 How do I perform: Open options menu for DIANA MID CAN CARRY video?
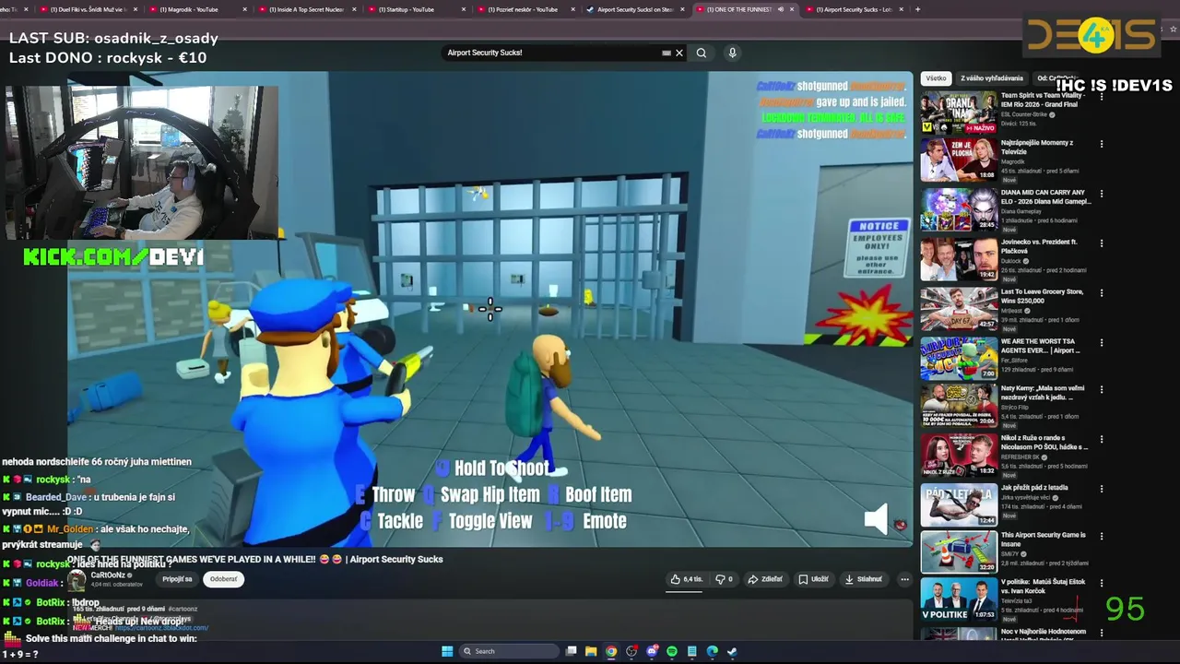click(1102, 194)
